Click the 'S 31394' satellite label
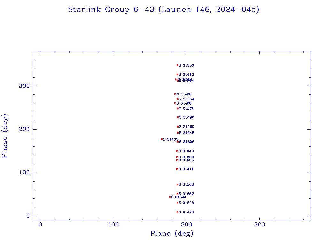Image resolution: width=327 pixels, height=245 pixels. [x=179, y=197]
